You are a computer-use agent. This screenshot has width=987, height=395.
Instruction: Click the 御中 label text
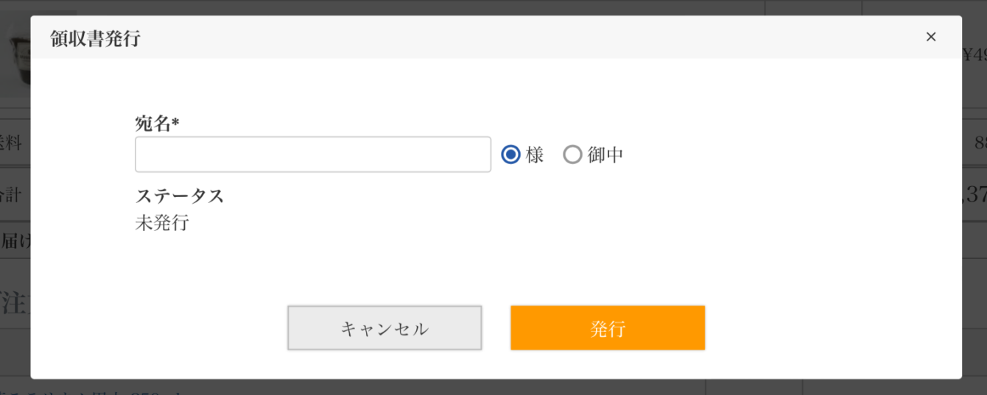tap(605, 154)
